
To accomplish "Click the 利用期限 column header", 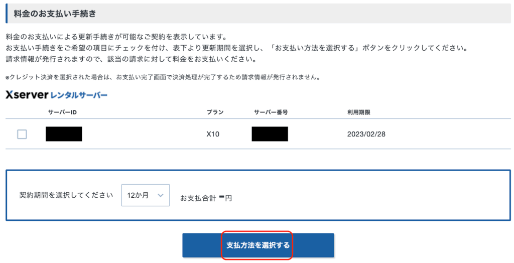I will (358, 112).
